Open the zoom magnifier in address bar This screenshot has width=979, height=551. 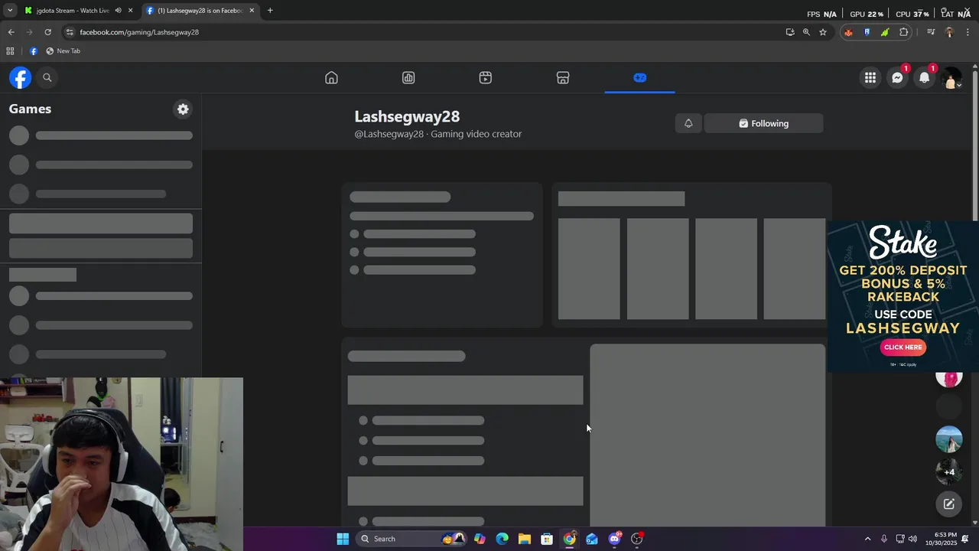coord(806,32)
